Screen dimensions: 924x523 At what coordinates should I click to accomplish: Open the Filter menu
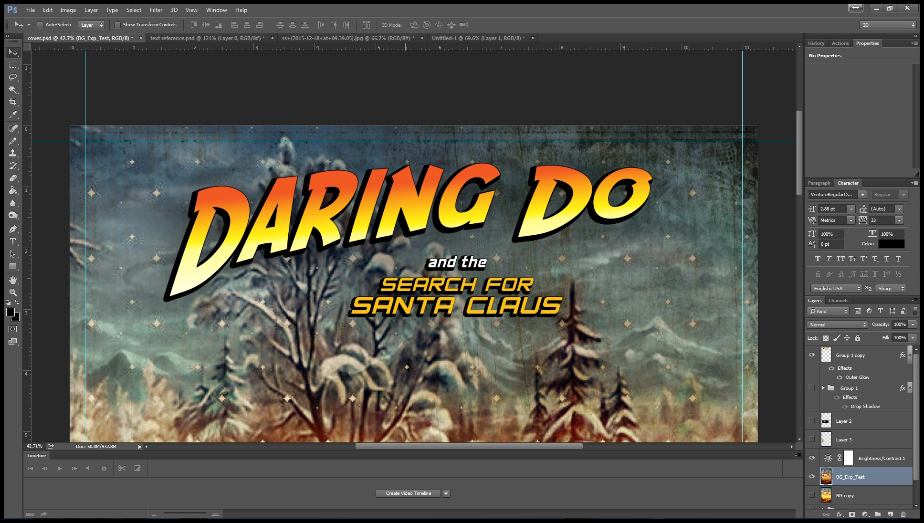(156, 10)
